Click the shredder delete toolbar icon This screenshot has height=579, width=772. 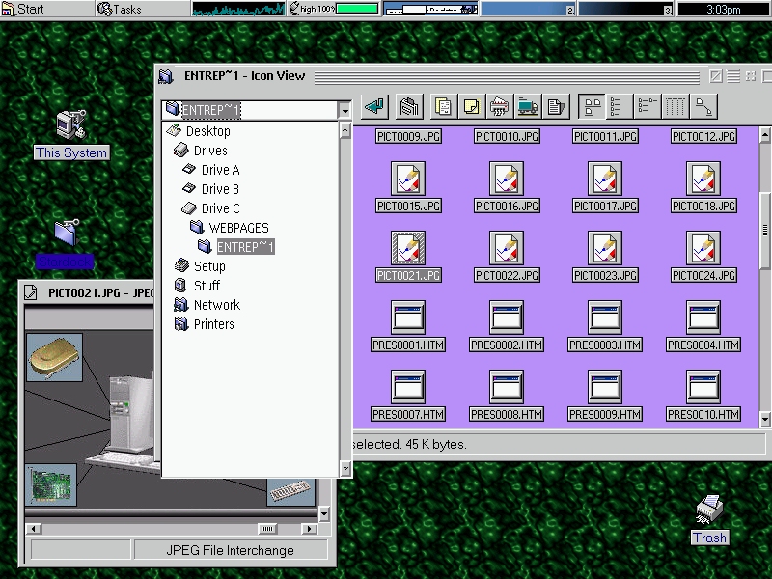500,106
